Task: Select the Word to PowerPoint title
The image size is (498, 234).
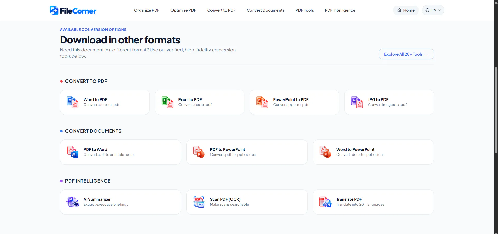Action: [x=355, y=149]
